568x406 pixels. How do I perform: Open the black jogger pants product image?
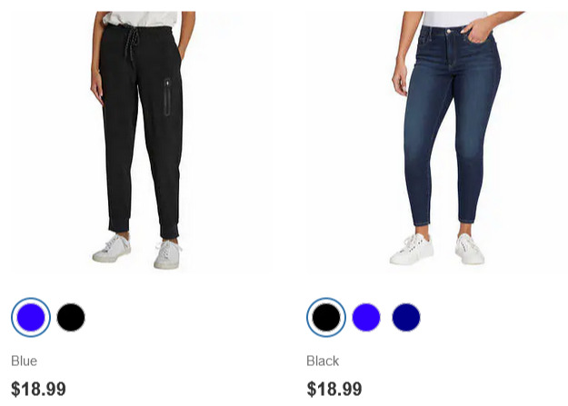point(141,142)
